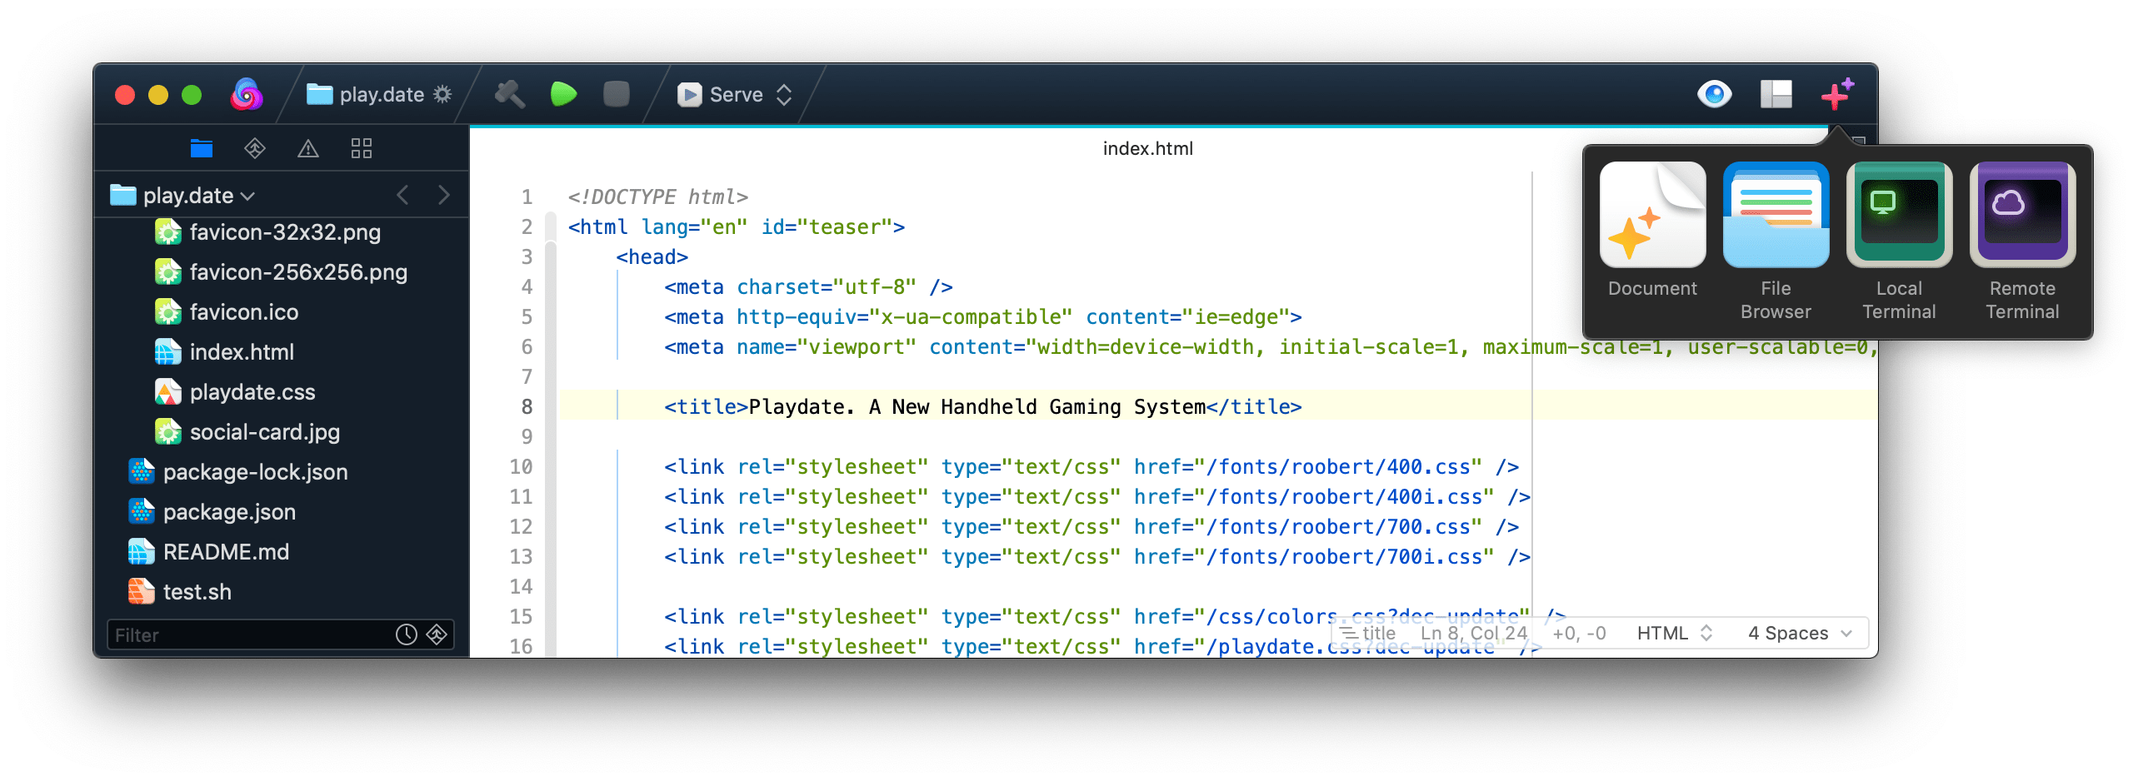Toggle the preview eye icon
This screenshot has width=2153, height=781.
(1714, 93)
